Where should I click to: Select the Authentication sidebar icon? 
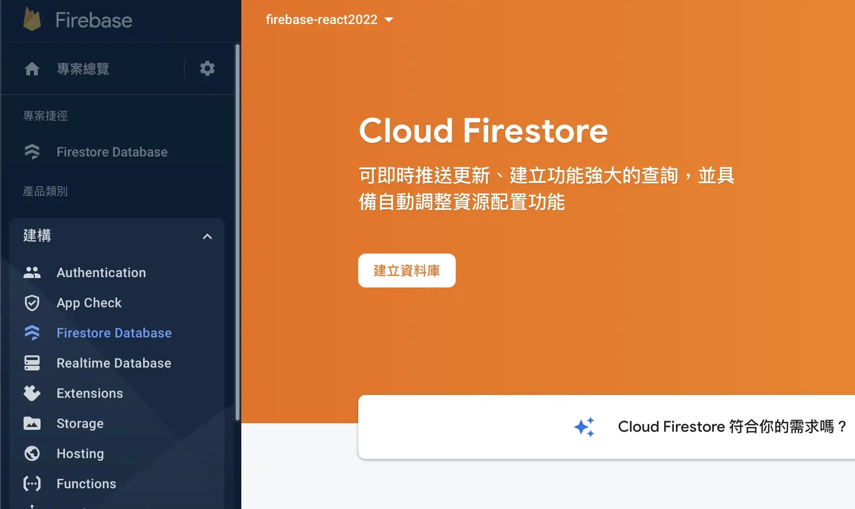click(32, 272)
